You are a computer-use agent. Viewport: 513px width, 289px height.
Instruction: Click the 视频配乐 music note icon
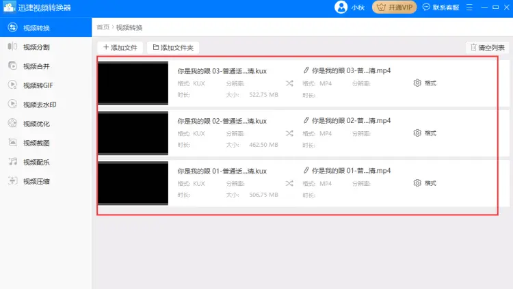pos(12,161)
